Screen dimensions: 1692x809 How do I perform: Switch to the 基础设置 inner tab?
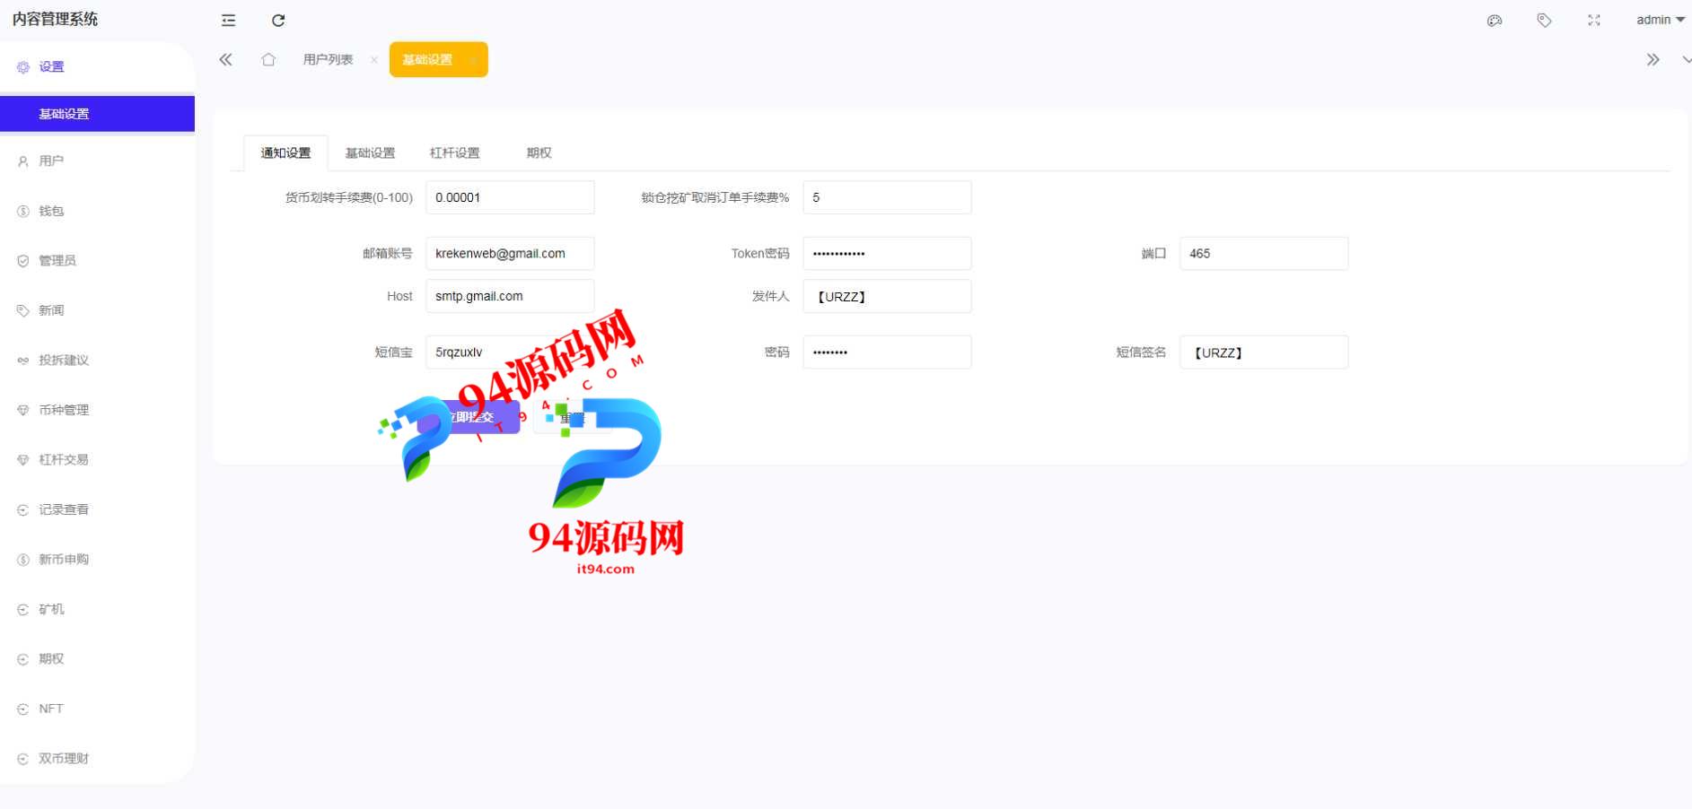coord(370,153)
